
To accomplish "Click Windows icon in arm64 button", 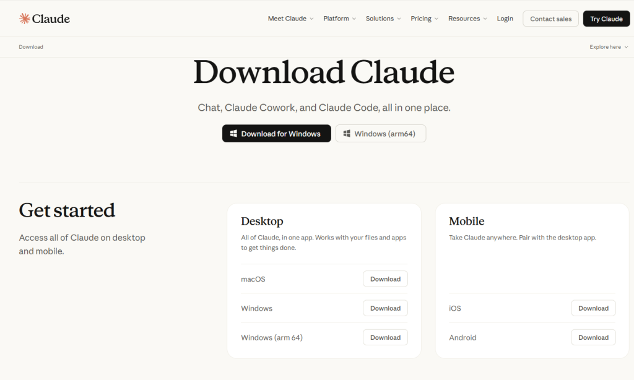I will 347,134.
